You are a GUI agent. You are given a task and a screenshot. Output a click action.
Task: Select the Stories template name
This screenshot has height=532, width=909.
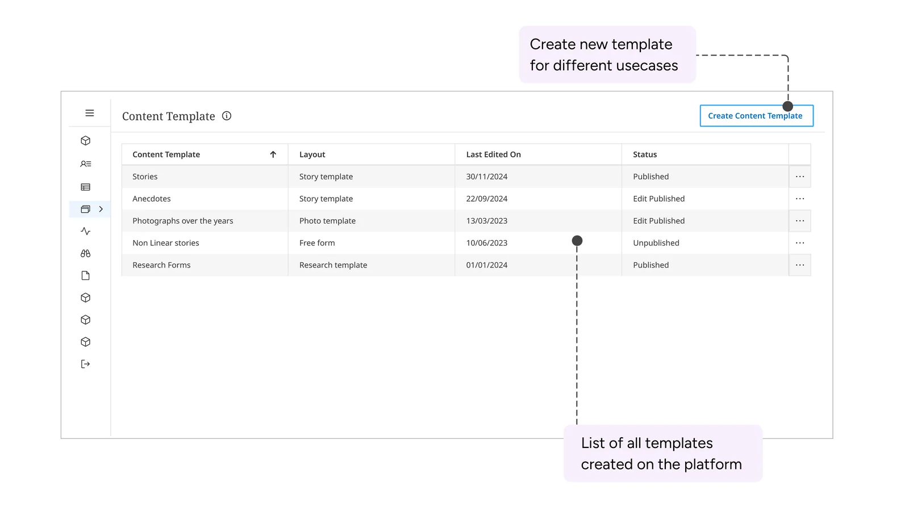(x=145, y=177)
